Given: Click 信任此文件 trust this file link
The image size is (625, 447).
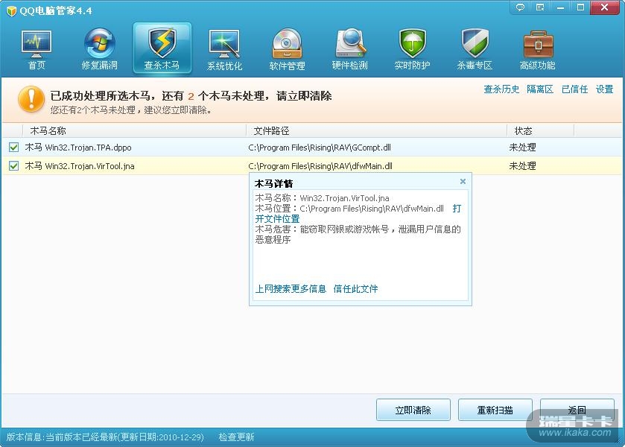Looking at the screenshot, I should click(x=355, y=289).
